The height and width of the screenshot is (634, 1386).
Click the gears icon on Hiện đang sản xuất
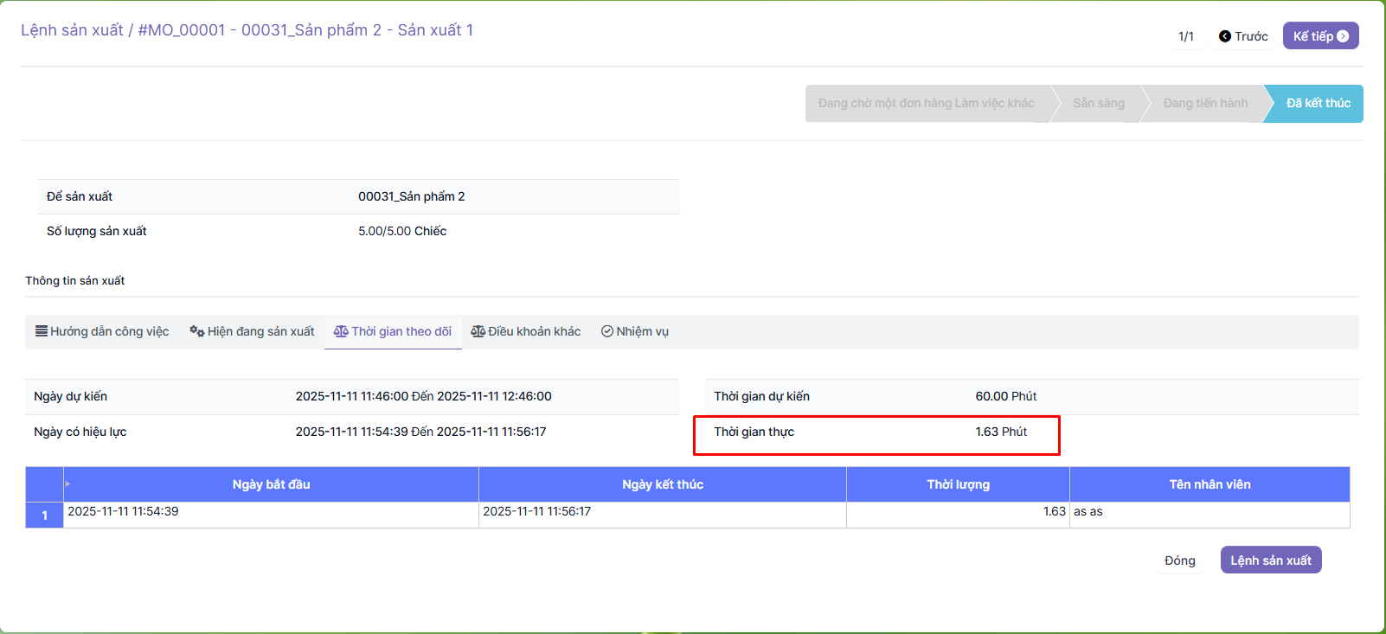point(196,331)
